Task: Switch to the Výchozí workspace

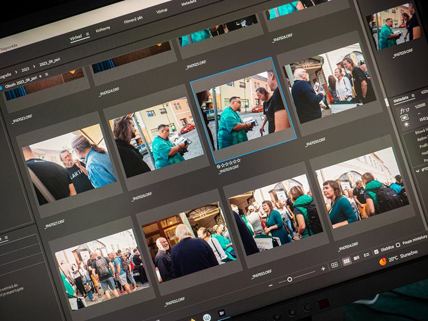Action: [x=75, y=38]
